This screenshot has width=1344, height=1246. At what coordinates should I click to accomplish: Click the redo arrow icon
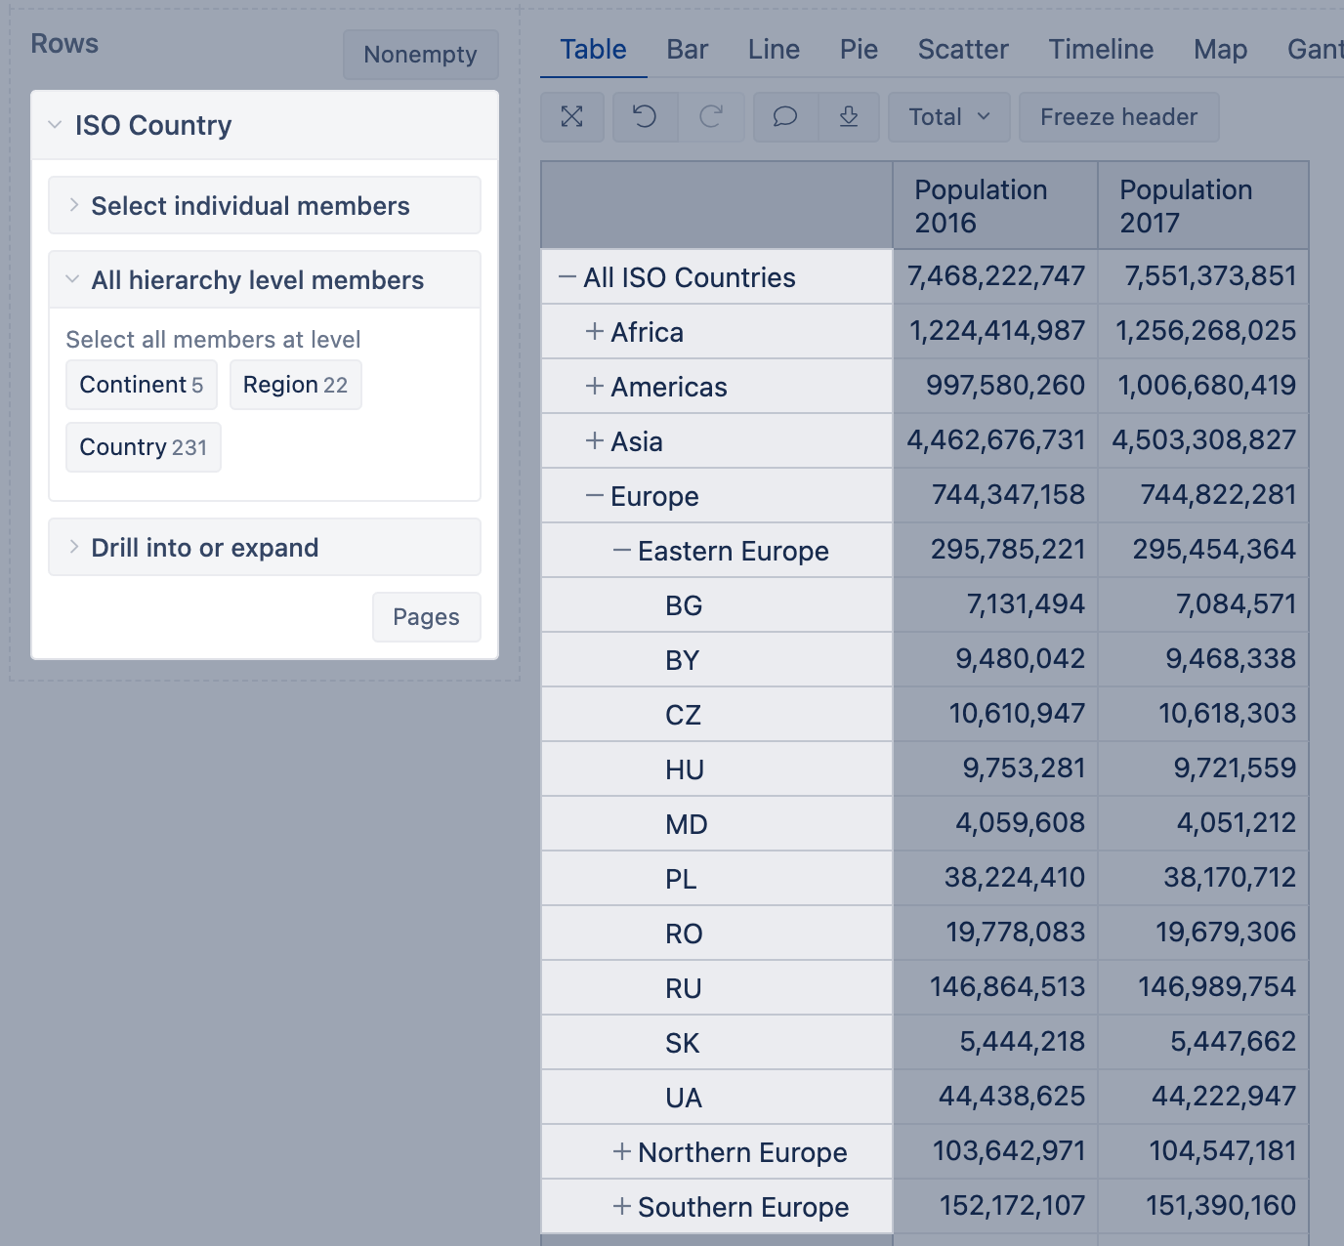[x=711, y=117]
